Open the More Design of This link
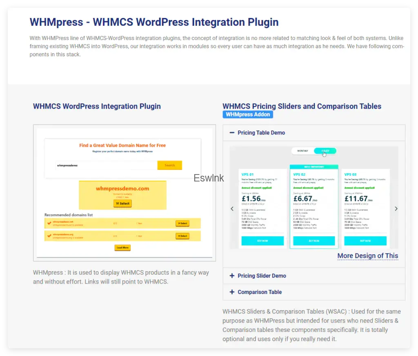The width and height of the screenshot is (418, 356). tap(367, 256)
